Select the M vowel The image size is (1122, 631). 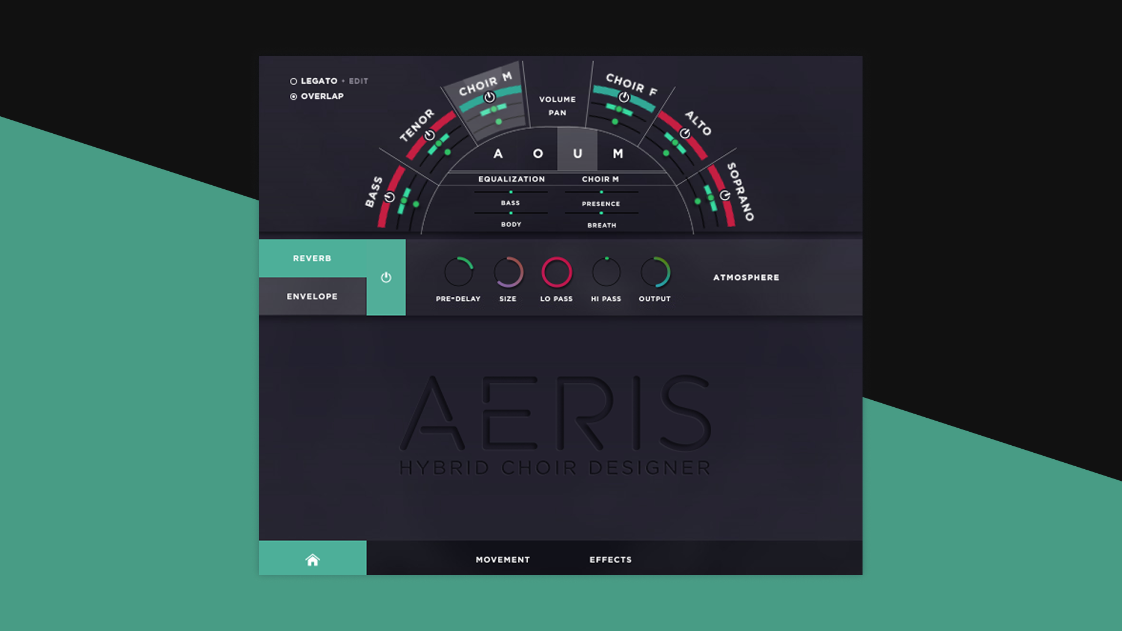pos(617,154)
